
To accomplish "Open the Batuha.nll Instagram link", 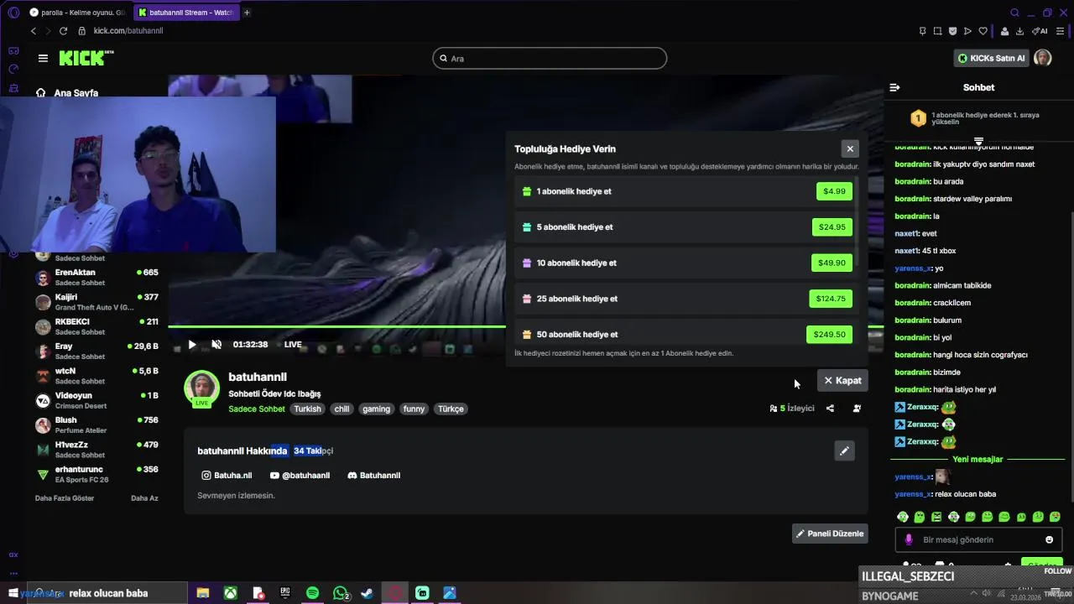I will tap(227, 475).
